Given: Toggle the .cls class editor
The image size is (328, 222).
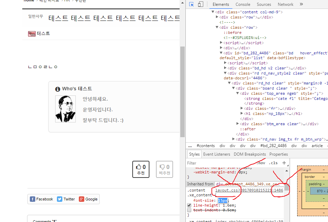Looking at the screenshot, I should pos(273,163).
